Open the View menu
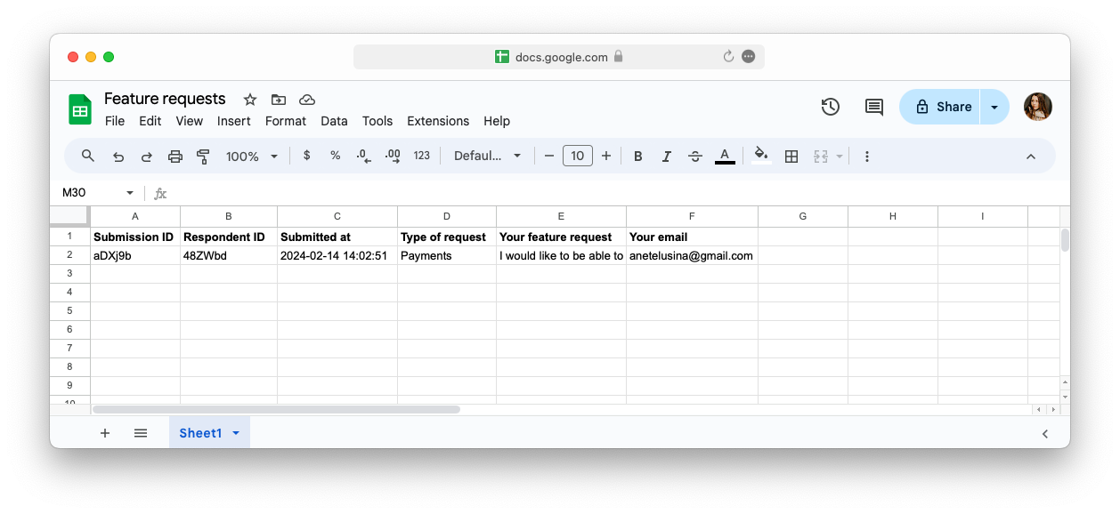 pos(190,121)
